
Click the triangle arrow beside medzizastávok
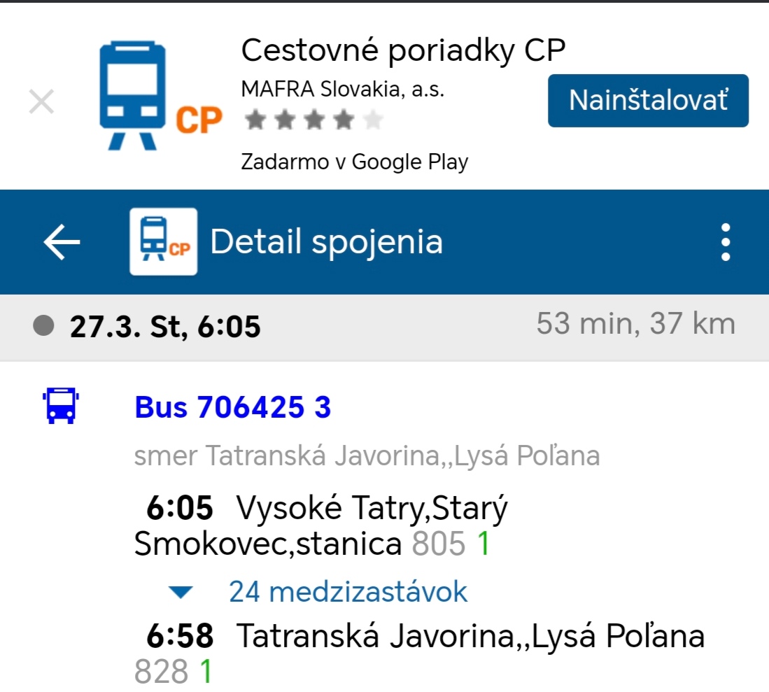pyautogui.click(x=181, y=593)
